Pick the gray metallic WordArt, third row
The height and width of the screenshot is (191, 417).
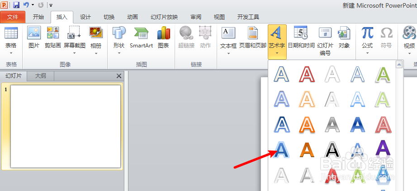pyautogui.click(x=332, y=124)
